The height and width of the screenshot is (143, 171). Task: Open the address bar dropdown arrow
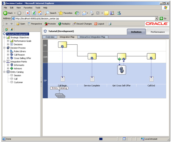pos(157,18)
